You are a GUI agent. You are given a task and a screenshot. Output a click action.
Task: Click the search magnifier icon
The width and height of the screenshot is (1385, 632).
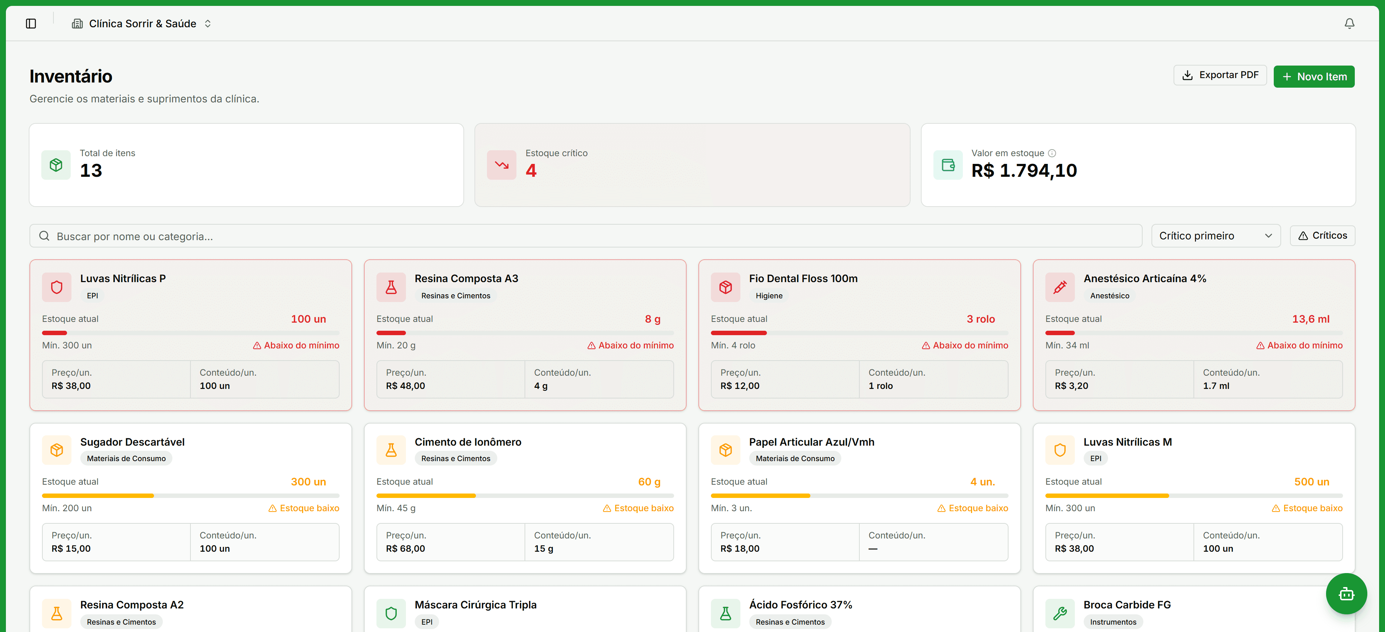pos(44,236)
